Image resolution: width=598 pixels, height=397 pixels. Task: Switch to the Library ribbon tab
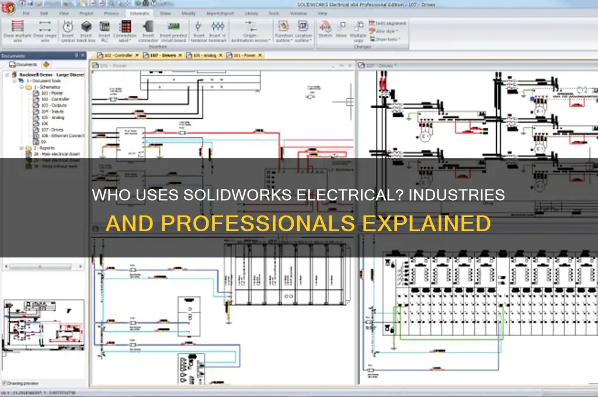click(x=251, y=13)
